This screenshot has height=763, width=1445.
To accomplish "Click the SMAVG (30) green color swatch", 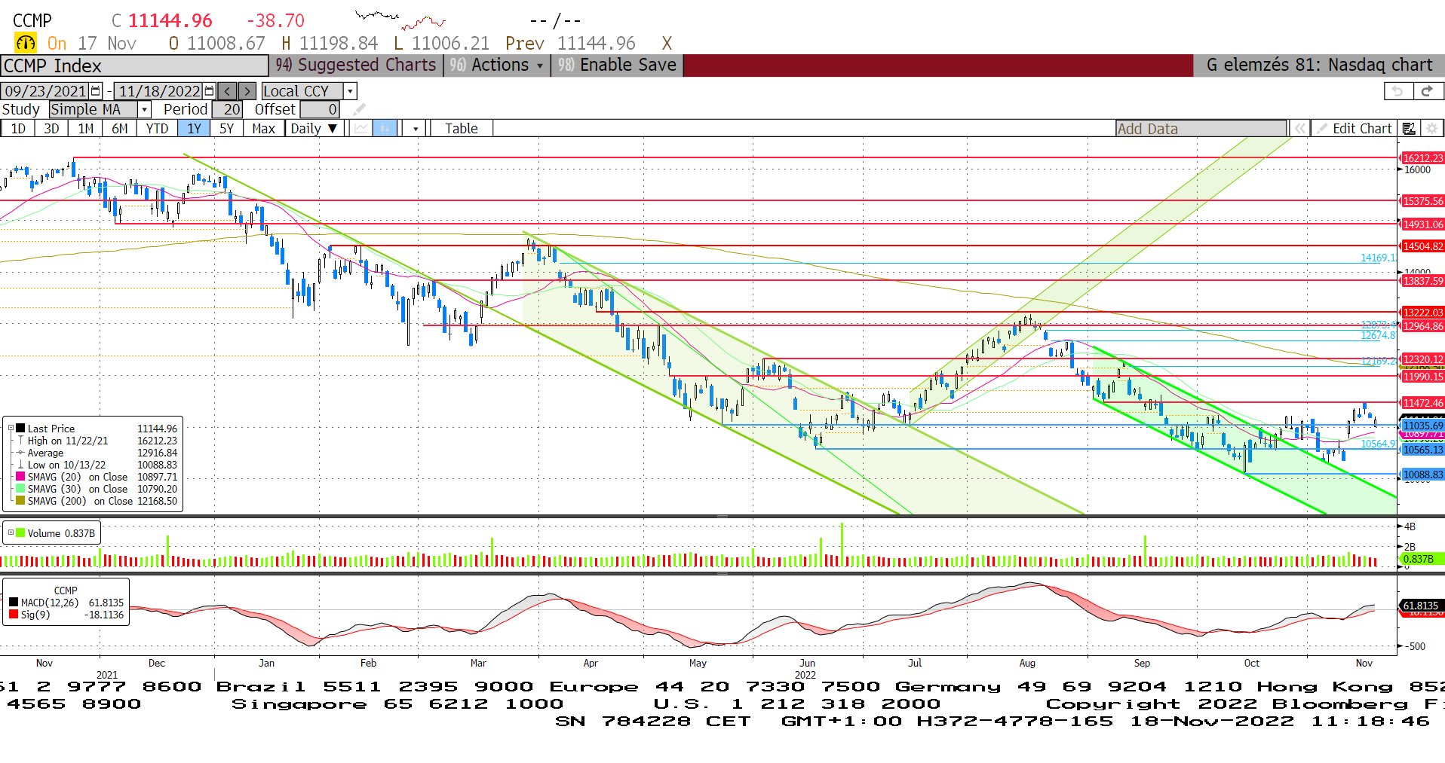I will 20,488.
